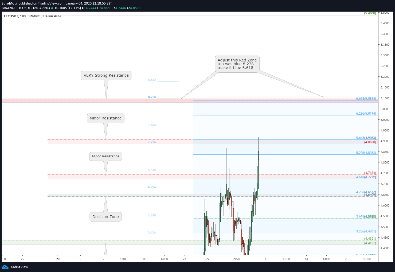Click the 4.236(4.6532) Fibonacci label

(x=366, y=192)
